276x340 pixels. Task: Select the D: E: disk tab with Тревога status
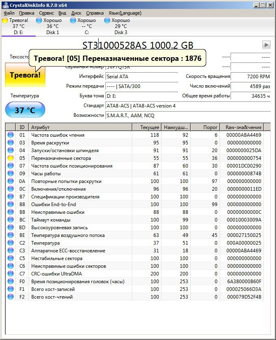(18, 26)
